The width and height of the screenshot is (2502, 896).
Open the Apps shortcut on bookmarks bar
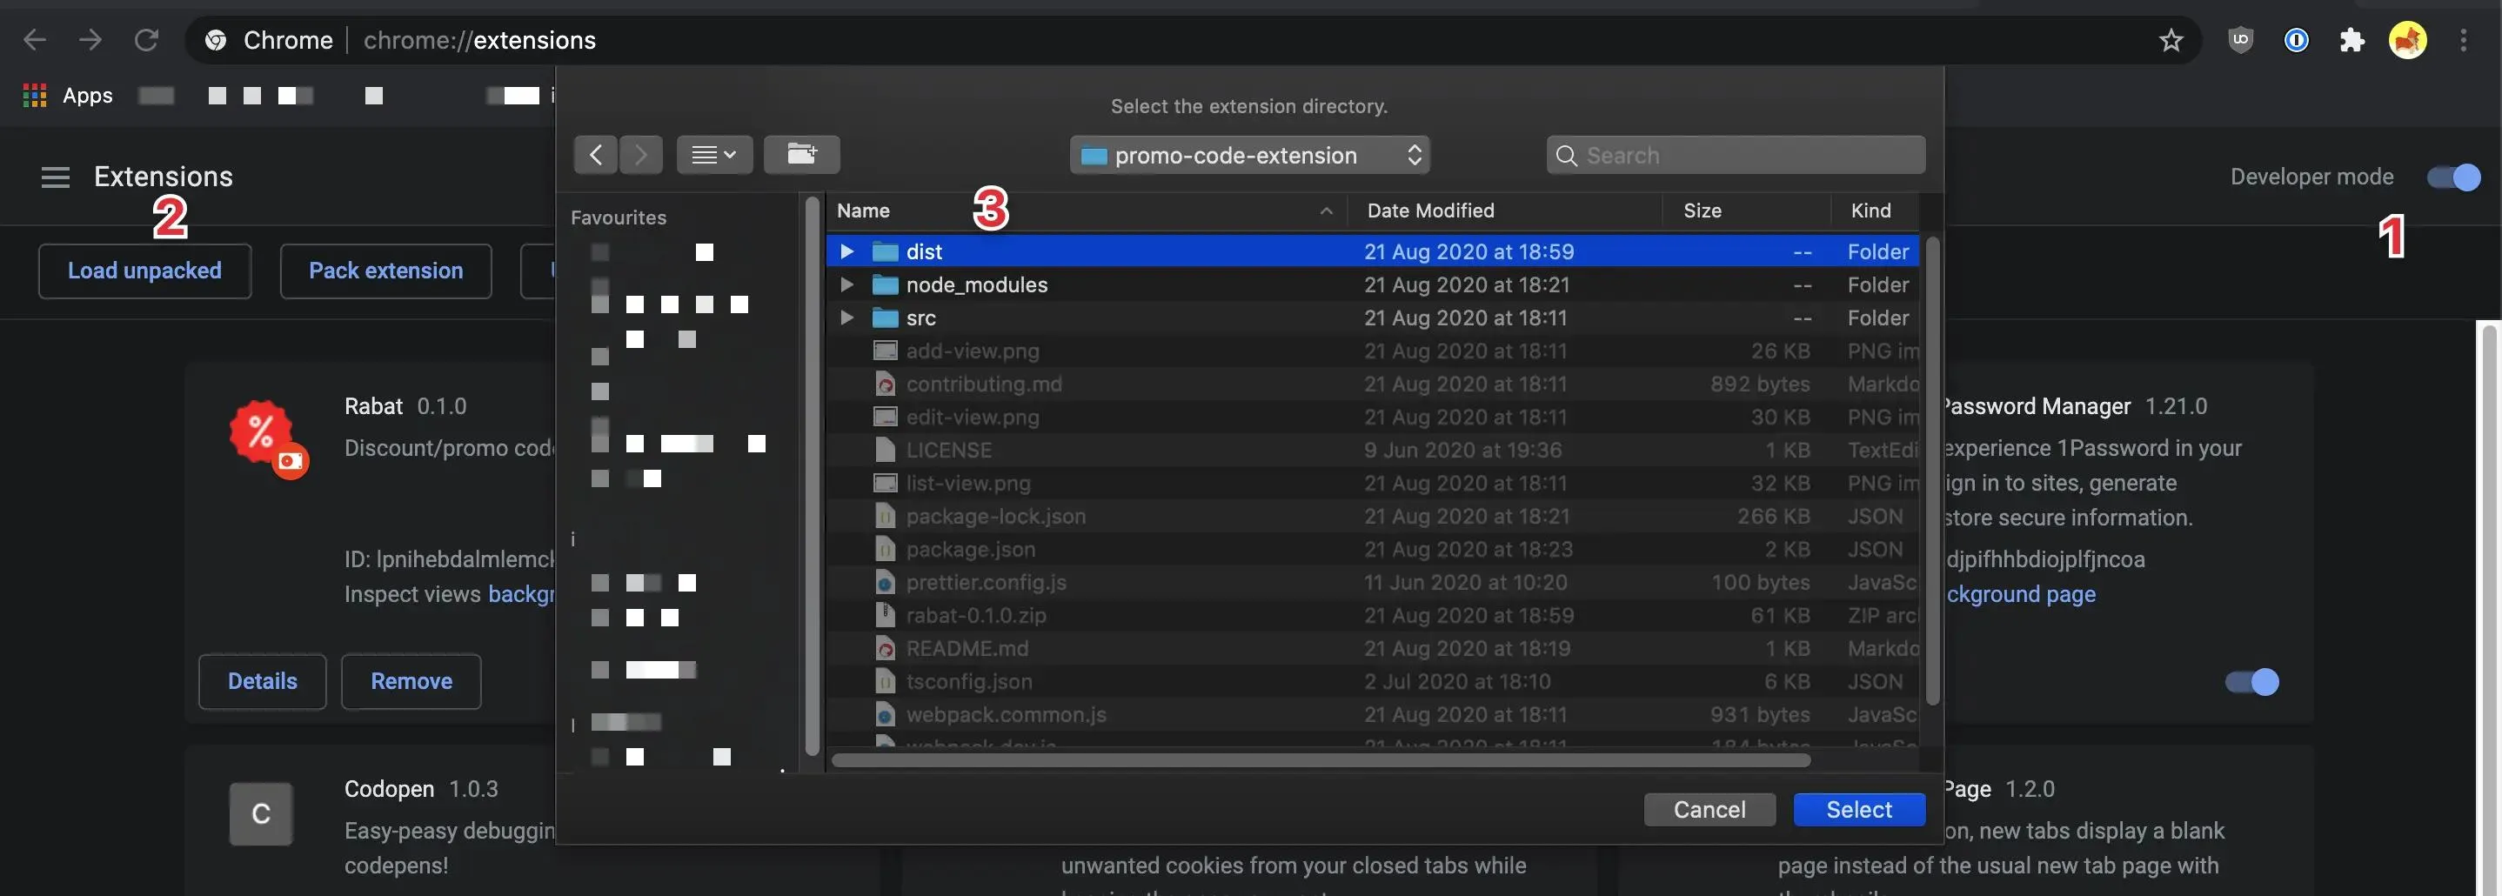[x=66, y=94]
